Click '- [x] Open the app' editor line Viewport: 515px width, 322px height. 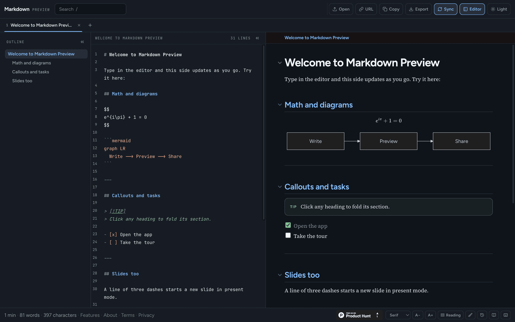tap(128, 235)
